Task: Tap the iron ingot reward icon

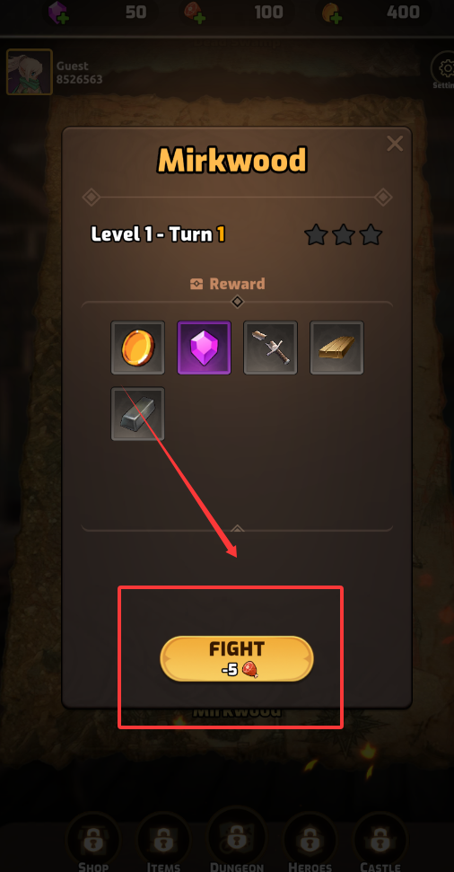Action: click(x=138, y=414)
